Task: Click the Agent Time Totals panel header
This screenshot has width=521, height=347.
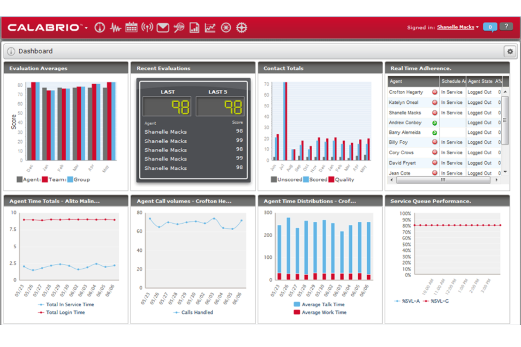Action: click(x=66, y=201)
